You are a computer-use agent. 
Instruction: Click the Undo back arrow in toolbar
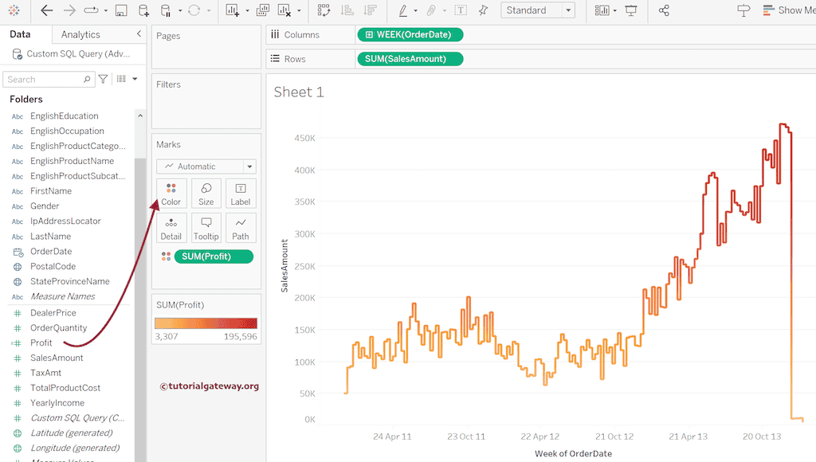(x=47, y=10)
